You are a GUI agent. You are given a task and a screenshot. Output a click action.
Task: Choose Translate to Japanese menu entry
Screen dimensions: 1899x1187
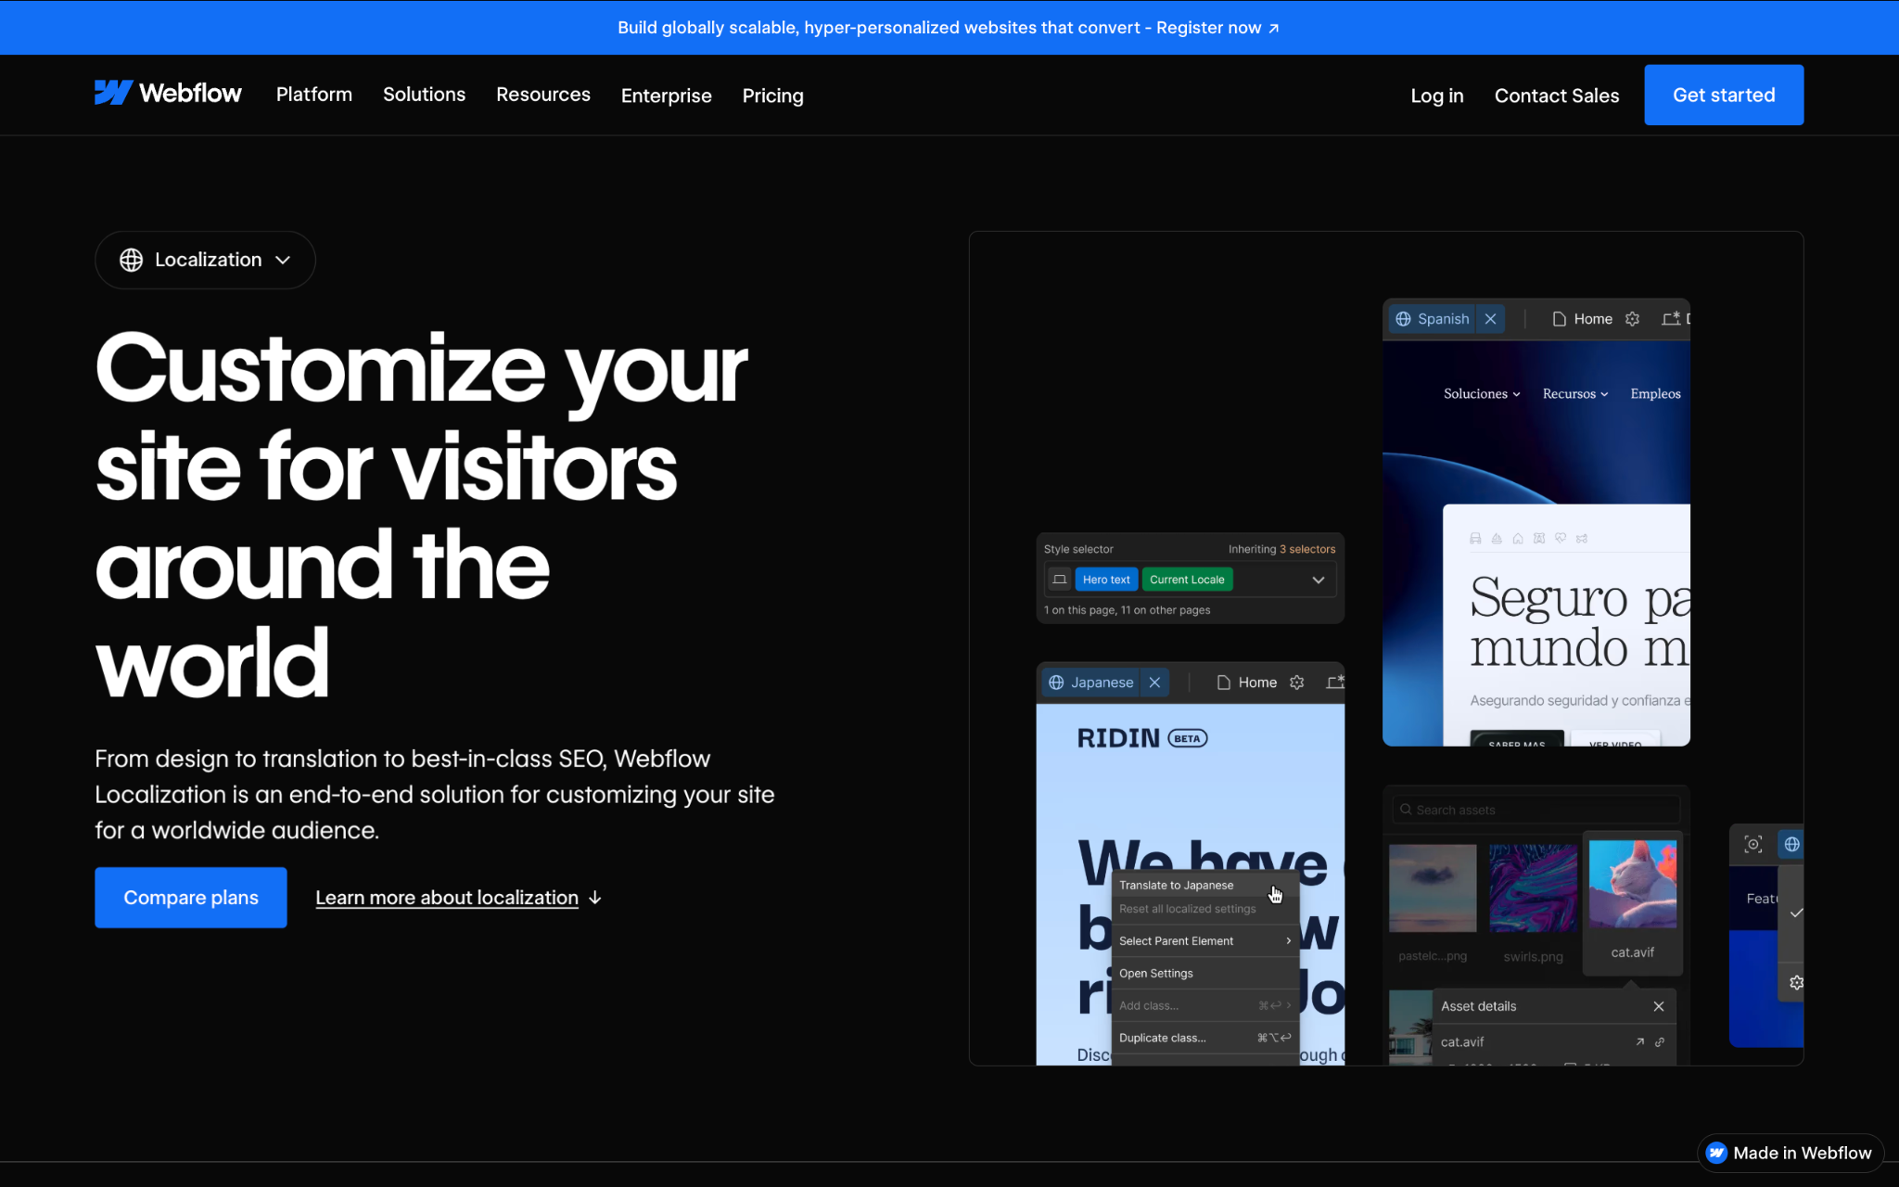pyautogui.click(x=1176, y=886)
